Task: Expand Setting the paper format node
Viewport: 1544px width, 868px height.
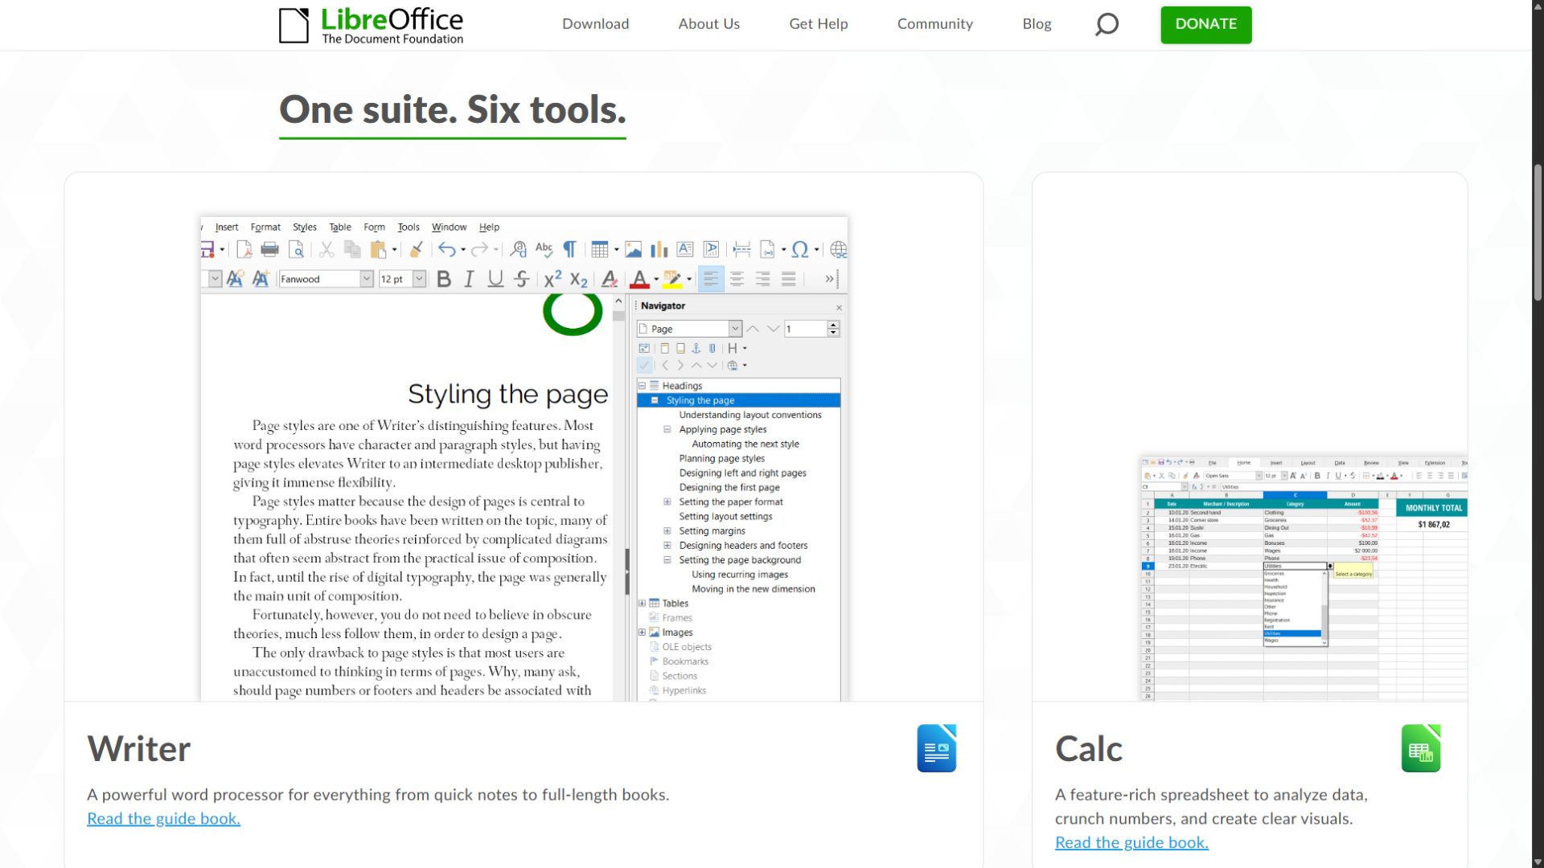Action: pyautogui.click(x=667, y=502)
